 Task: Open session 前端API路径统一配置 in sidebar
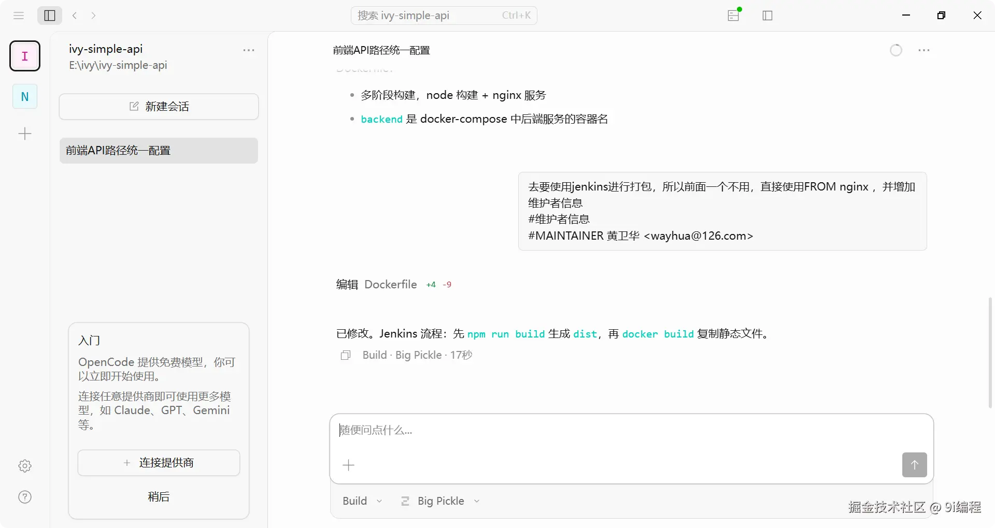point(159,151)
